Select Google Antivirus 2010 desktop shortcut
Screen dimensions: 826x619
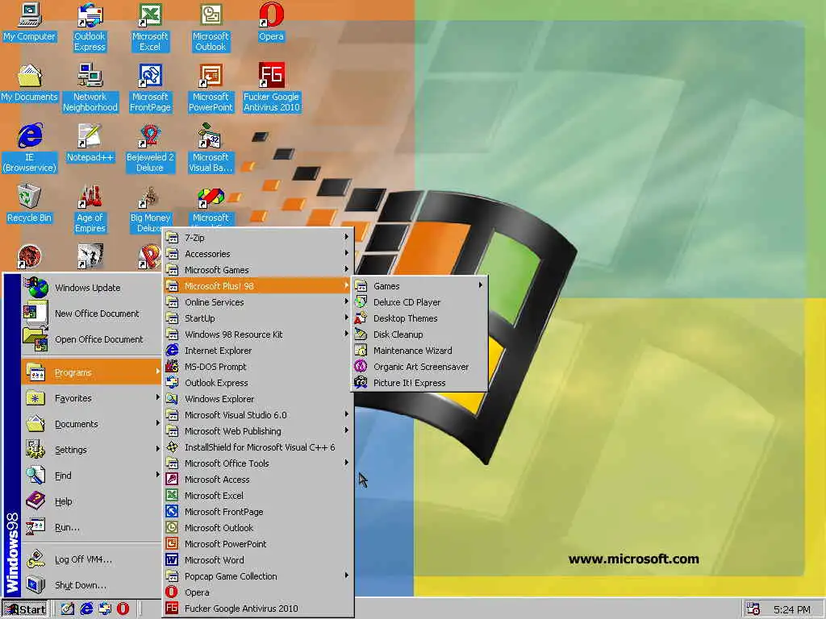pyautogui.click(x=271, y=88)
